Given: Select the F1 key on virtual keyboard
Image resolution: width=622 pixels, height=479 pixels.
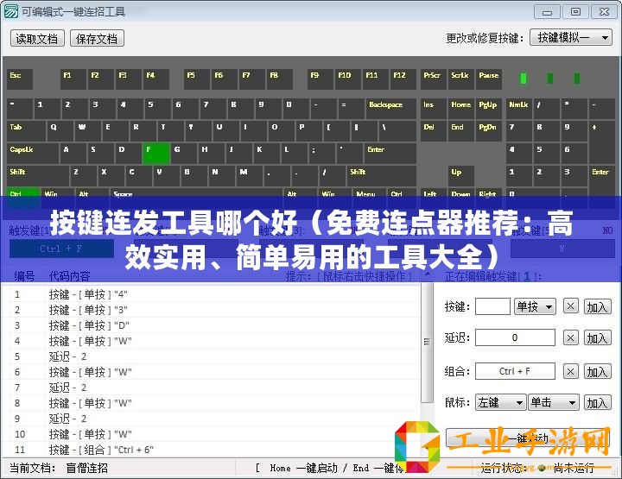Looking at the screenshot, I should coord(73,79).
